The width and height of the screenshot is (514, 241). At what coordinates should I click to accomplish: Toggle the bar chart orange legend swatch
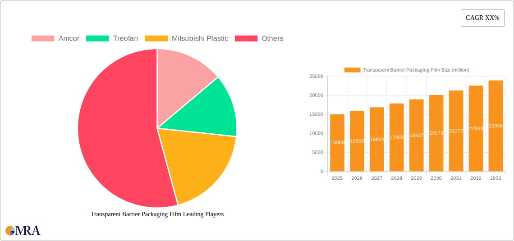point(353,70)
